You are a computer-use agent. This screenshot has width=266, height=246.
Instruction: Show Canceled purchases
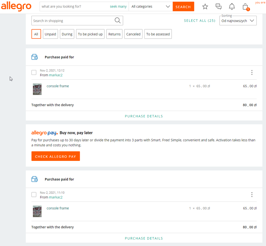coord(133,34)
